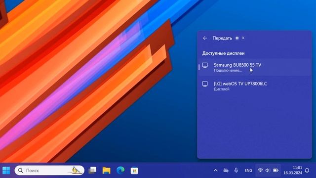Open the Windows Start menu

pyautogui.click(x=6, y=171)
